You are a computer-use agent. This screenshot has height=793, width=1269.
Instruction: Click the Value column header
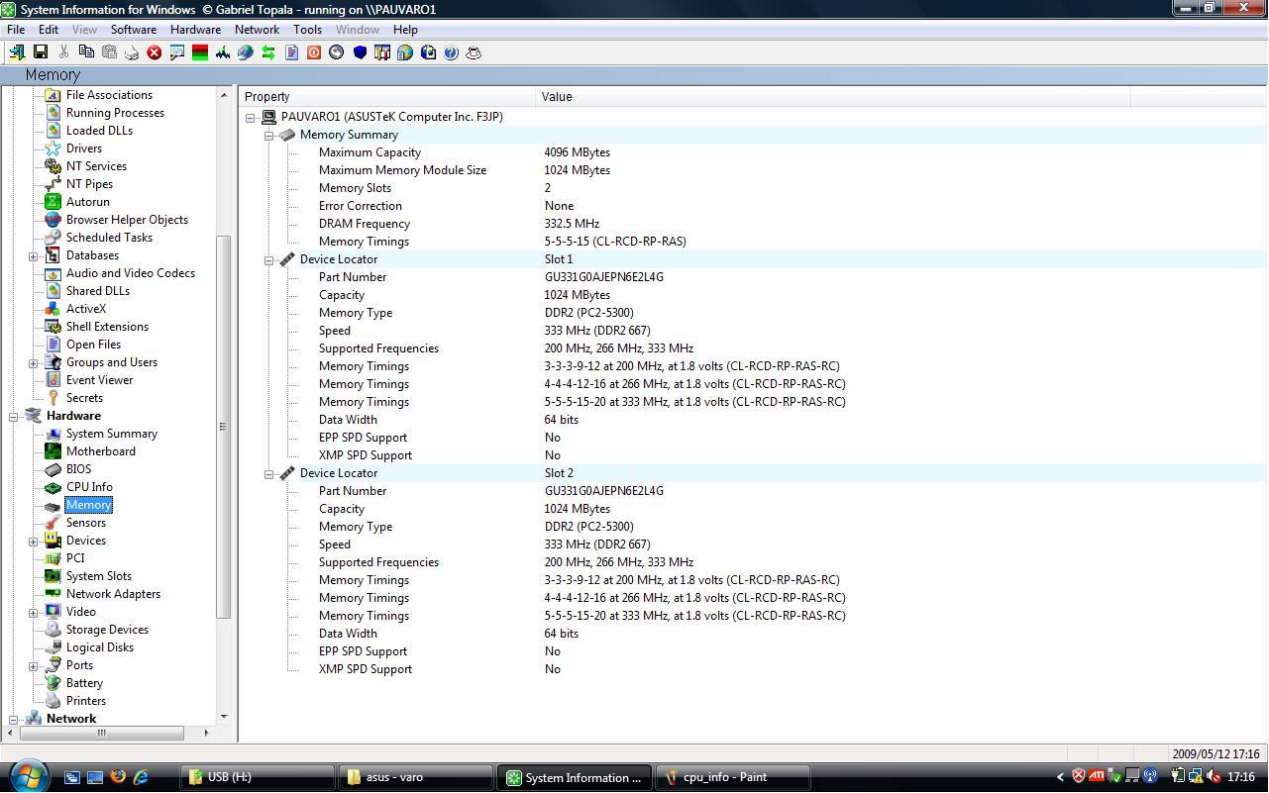click(833, 97)
